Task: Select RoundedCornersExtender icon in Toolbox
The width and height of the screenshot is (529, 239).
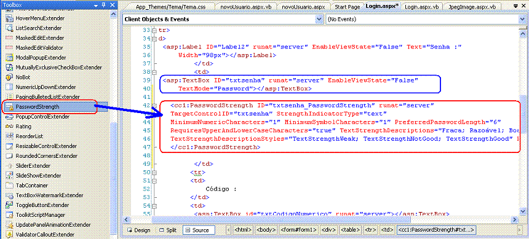Action: click(x=9, y=155)
